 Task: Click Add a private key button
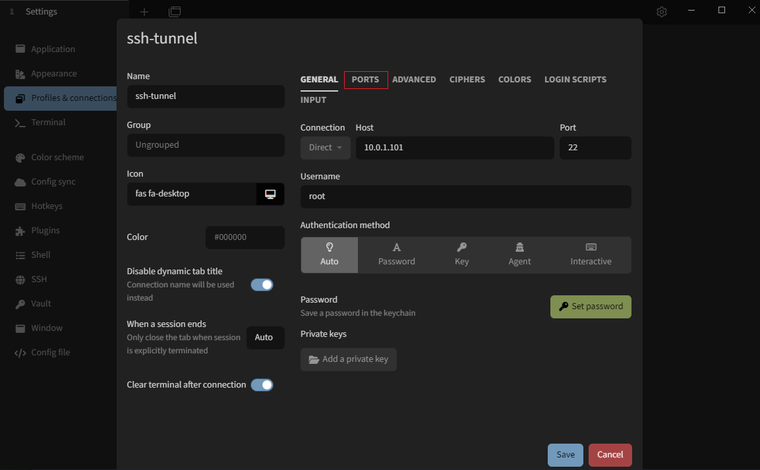tap(348, 359)
